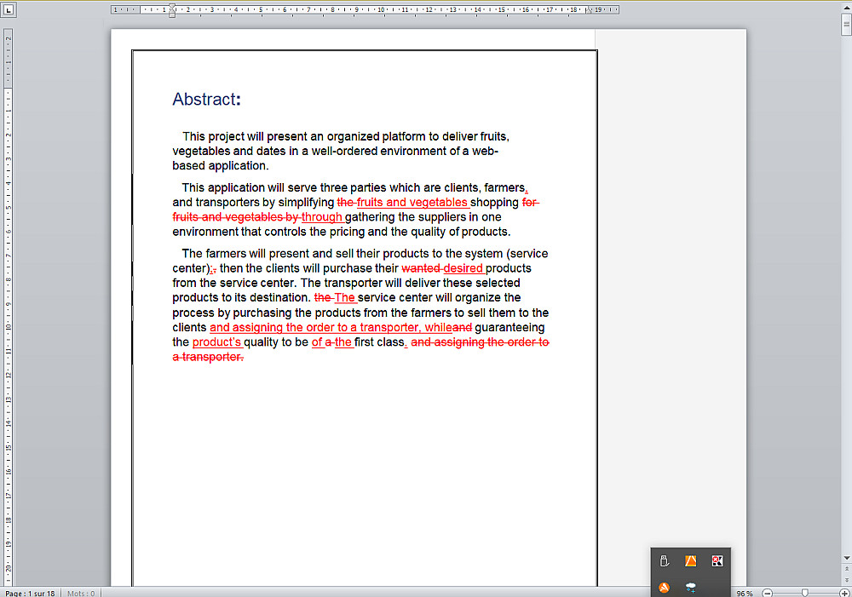Click the inserted text 'fruits and vegetables'
The width and height of the screenshot is (852, 597).
tap(412, 202)
